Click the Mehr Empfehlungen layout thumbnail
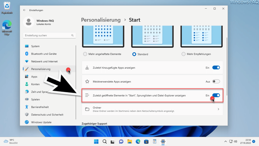 tap(202, 36)
